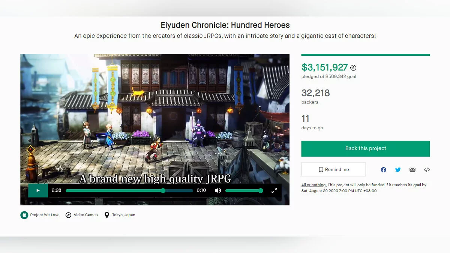Screen dimensions: 450x253
Task: Open the Video Games category link
Action: coord(82,215)
